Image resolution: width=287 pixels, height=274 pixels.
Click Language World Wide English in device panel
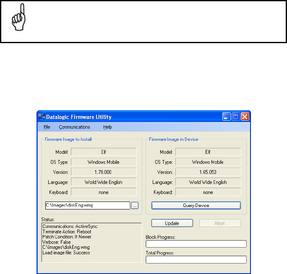pyautogui.click(x=208, y=182)
